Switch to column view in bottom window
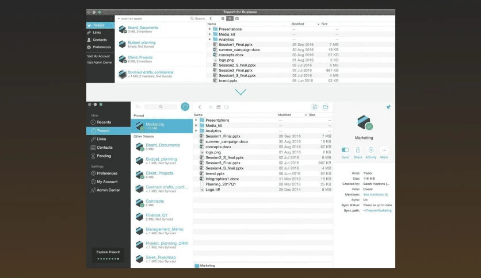Viewport: 481px width, 278px height. coord(227,107)
